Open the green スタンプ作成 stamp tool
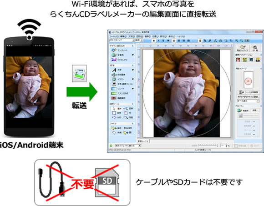This screenshot has width=264, height=206. point(120,93)
